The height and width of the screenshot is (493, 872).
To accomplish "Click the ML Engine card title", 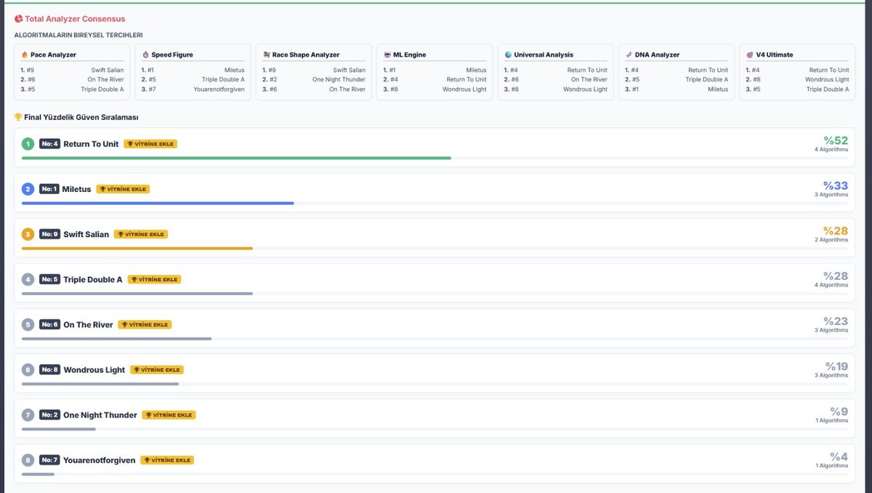I will pyautogui.click(x=410, y=55).
